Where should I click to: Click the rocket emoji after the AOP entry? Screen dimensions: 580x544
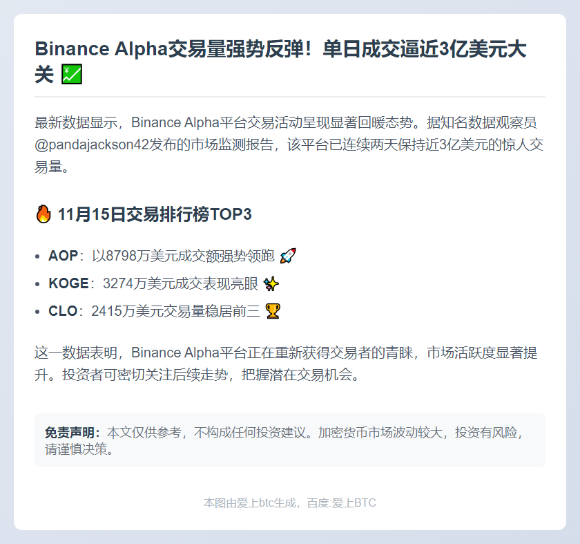click(288, 256)
